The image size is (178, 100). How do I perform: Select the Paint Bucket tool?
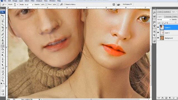[3, 49]
